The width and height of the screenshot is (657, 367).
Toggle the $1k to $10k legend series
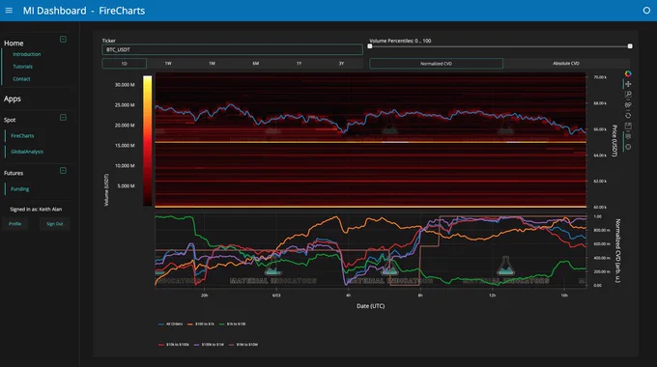tap(233, 324)
